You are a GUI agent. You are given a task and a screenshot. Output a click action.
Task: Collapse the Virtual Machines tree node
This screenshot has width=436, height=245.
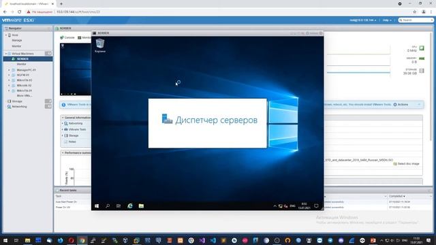coord(6,54)
